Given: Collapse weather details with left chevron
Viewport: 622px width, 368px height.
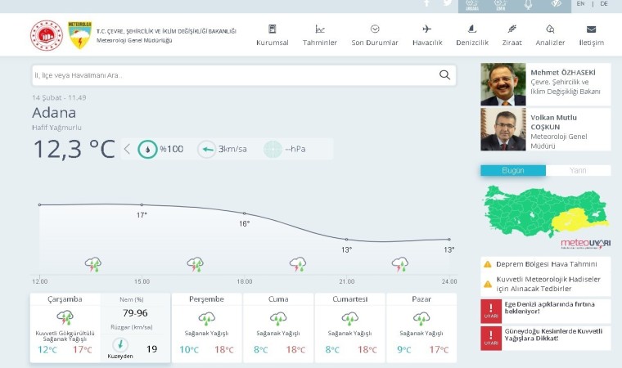Looking at the screenshot, I should click(127, 149).
